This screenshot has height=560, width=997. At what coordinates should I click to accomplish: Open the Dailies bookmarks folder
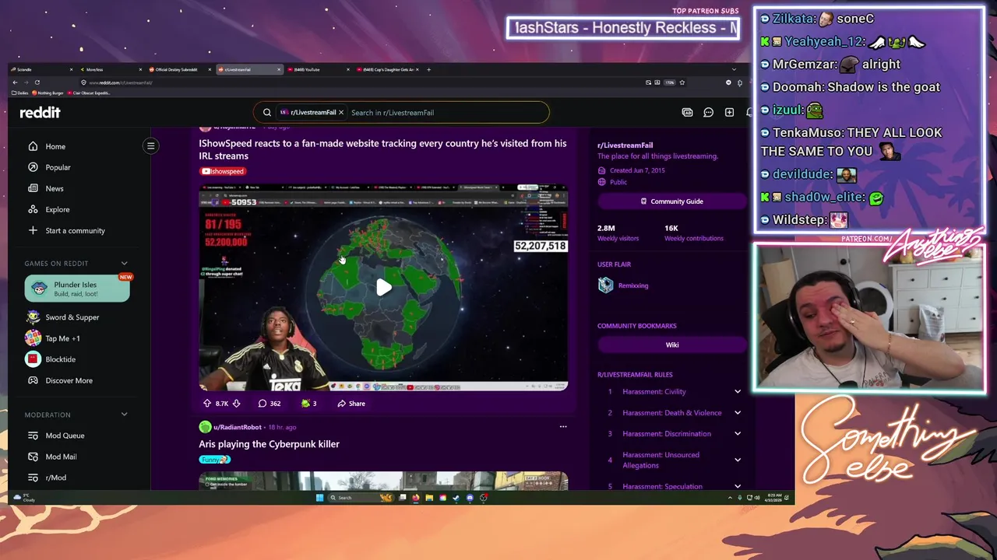tap(20, 93)
